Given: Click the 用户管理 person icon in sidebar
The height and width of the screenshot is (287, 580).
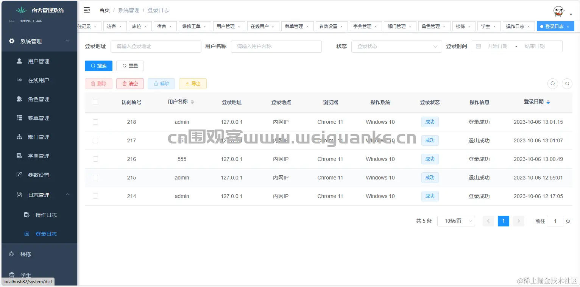Looking at the screenshot, I should (19, 61).
